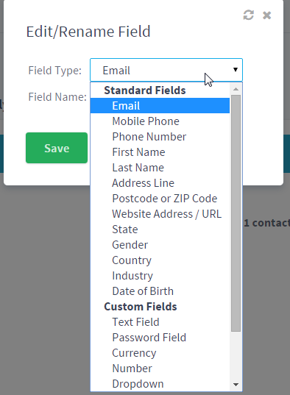The width and height of the screenshot is (290, 395).
Task: Collapse the Field Type dropdown arrow
Action: (x=236, y=70)
